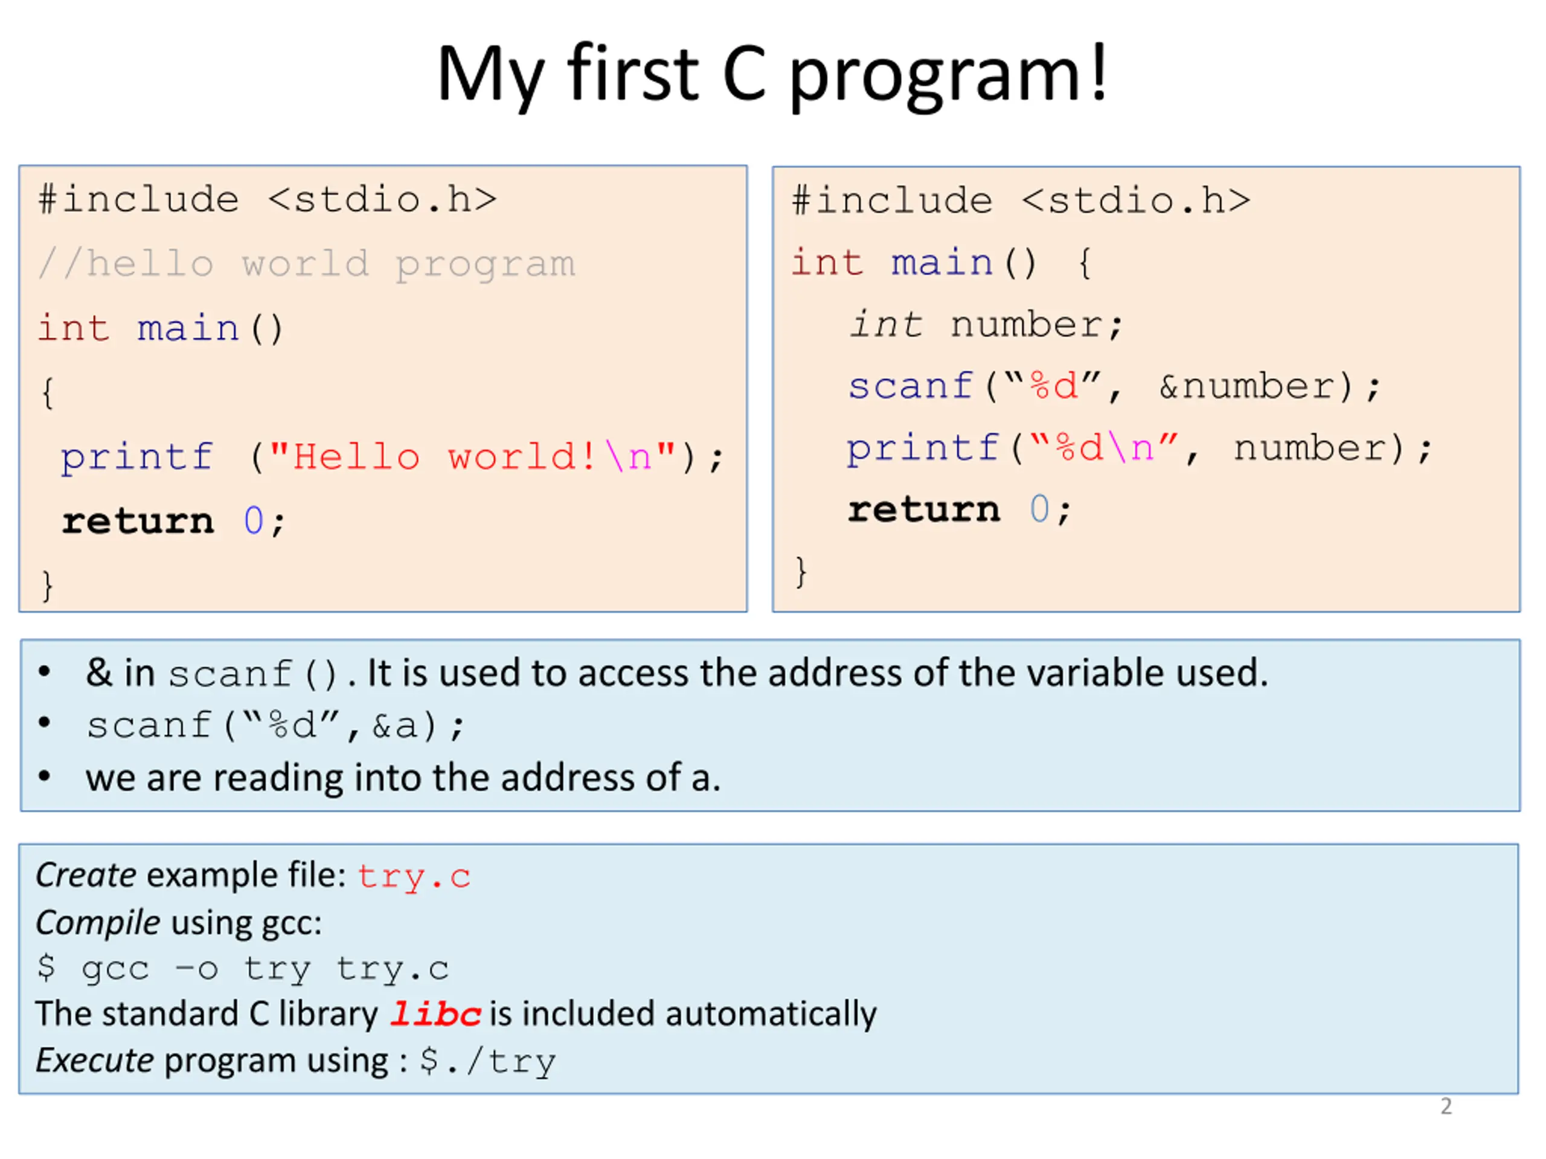Image resolution: width=1546 pixels, height=1159 pixels.
Task: Click the red try.c filename text
Action: click(414, 876)
